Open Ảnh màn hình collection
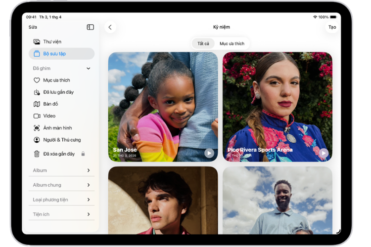The height and width of the screenshot is (247, 371). (x=61, y=128)
